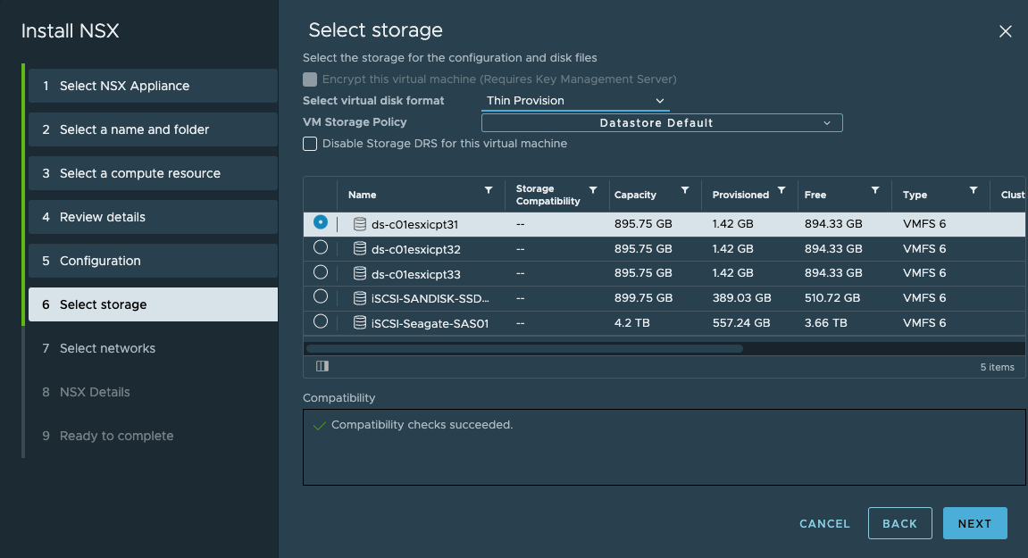Viewport: 1028px width, 558px height.
Task: Go to step 3 Select a compute resource
Action: tap(153, 173)
